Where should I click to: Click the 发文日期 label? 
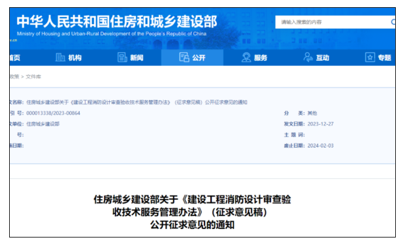[294, 124]
